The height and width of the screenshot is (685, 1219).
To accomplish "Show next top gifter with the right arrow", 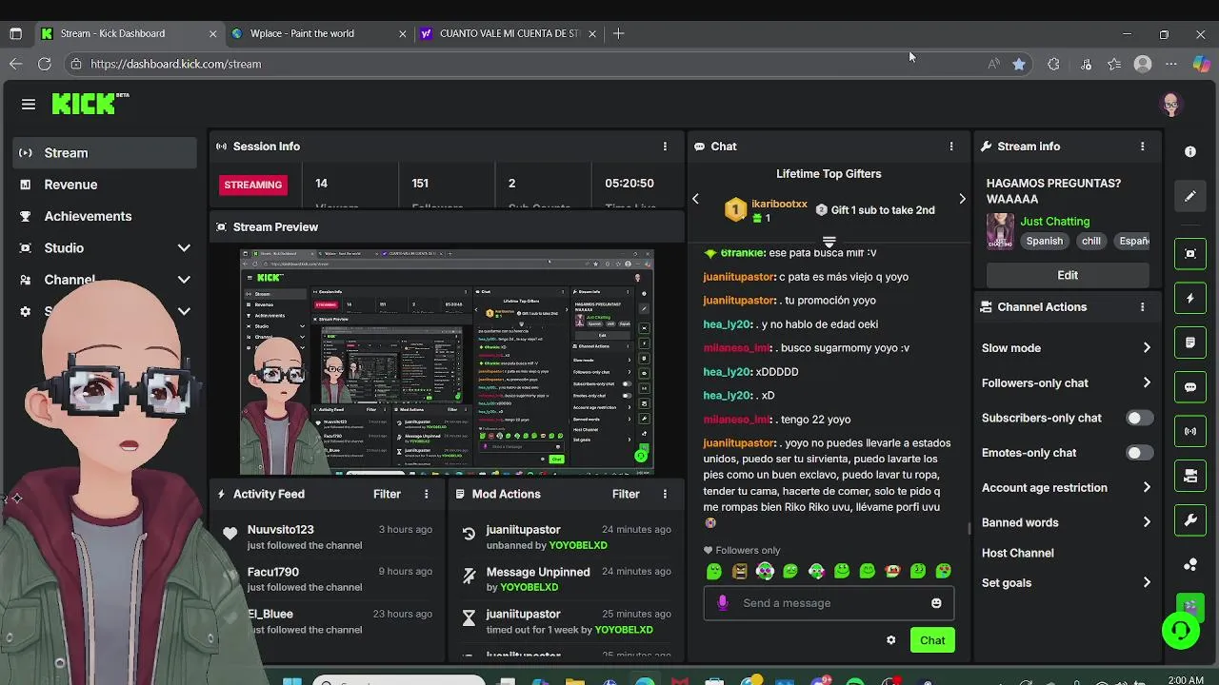I will click(x=962, y=199).
